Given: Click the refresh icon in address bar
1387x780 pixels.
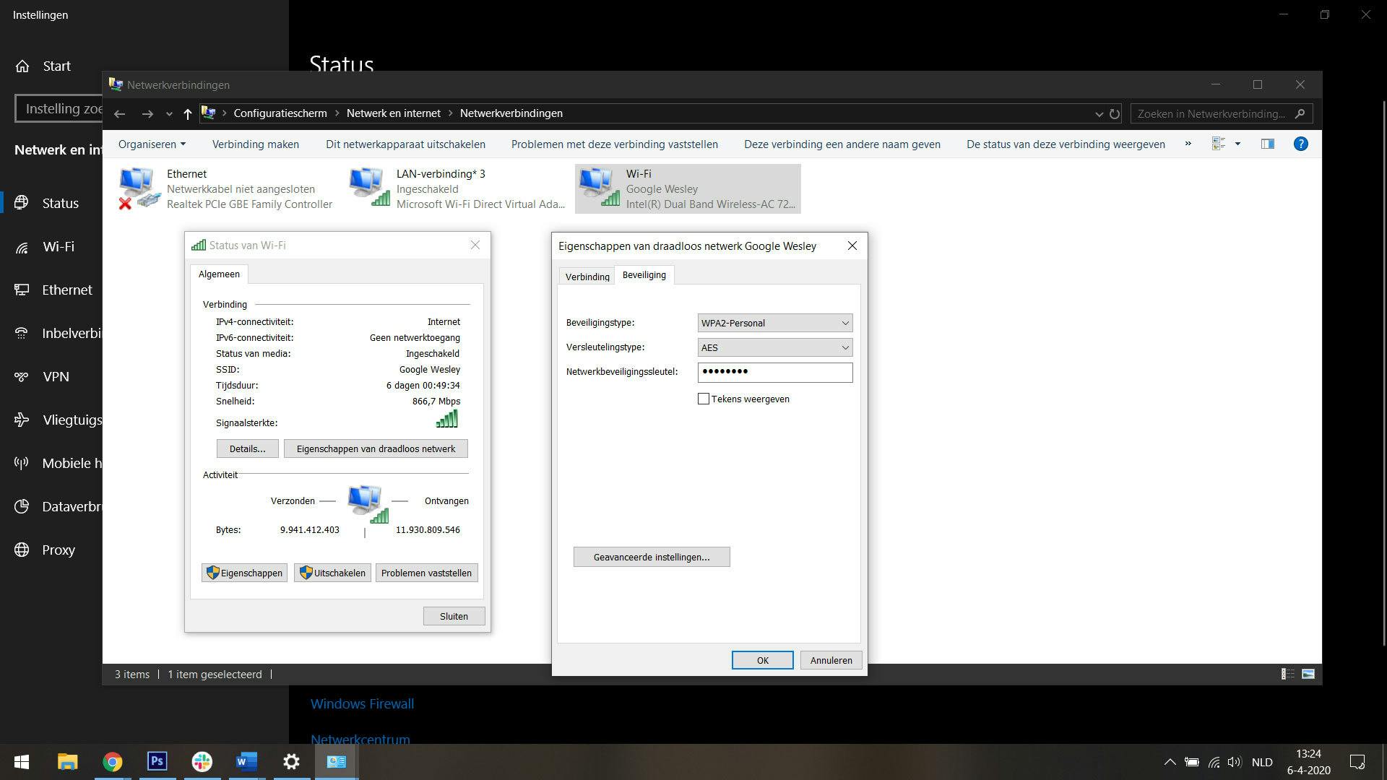Looking at the screenshot, I should [1115, 113].
